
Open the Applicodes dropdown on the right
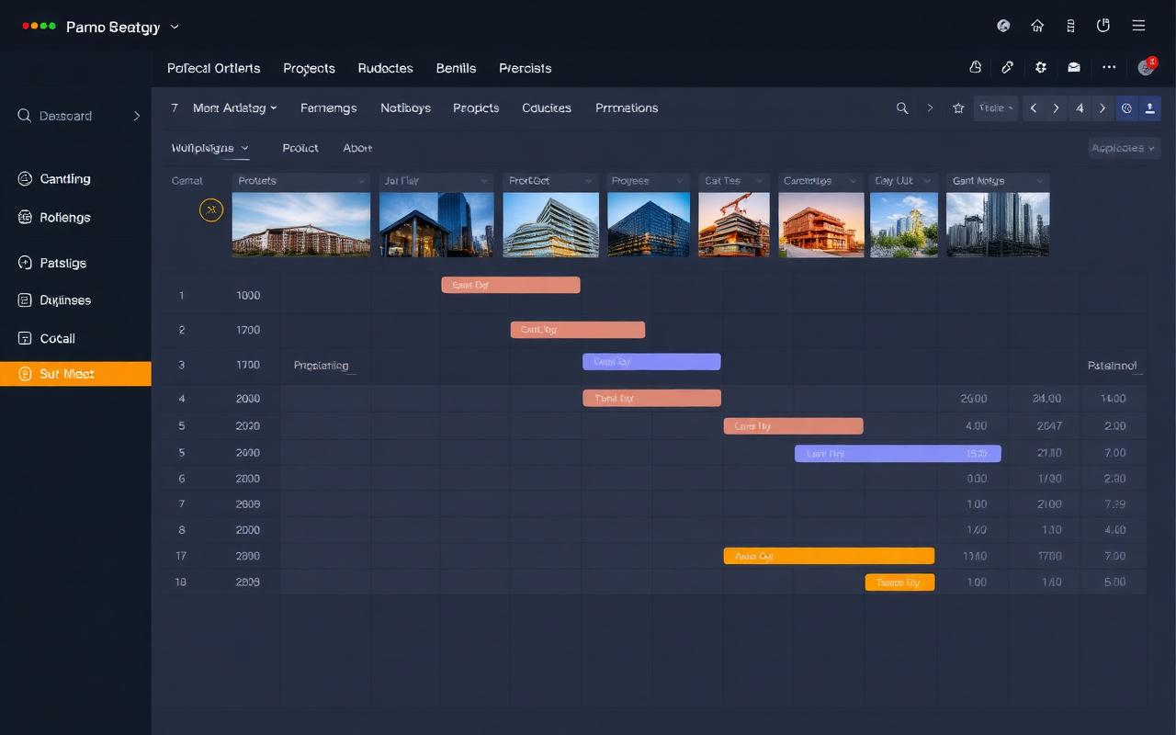click(1124, 148)
